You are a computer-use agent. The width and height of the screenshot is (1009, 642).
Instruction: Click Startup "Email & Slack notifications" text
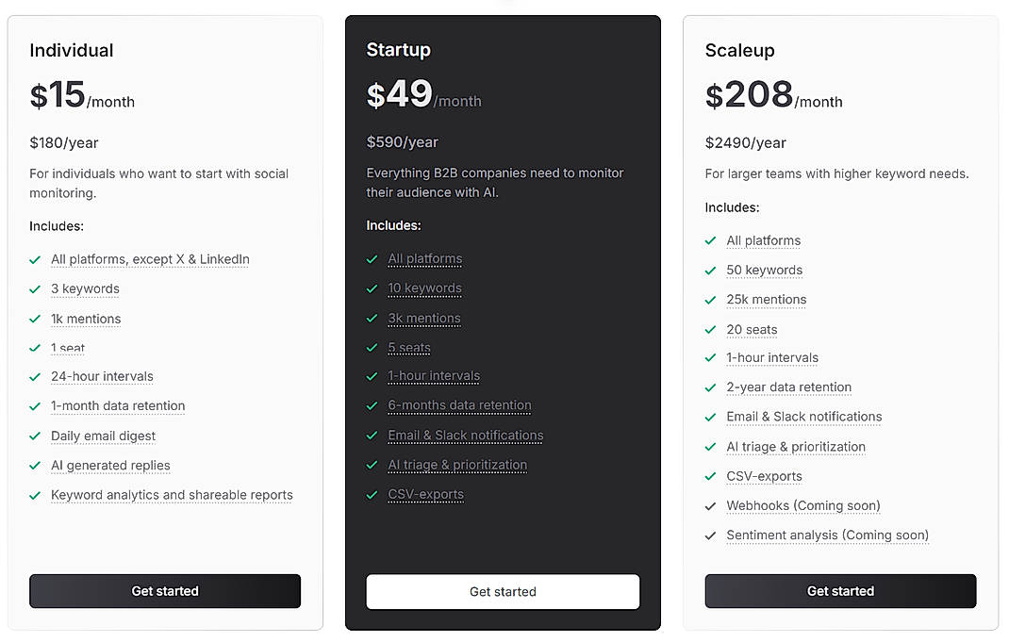[x=465, y=436]
